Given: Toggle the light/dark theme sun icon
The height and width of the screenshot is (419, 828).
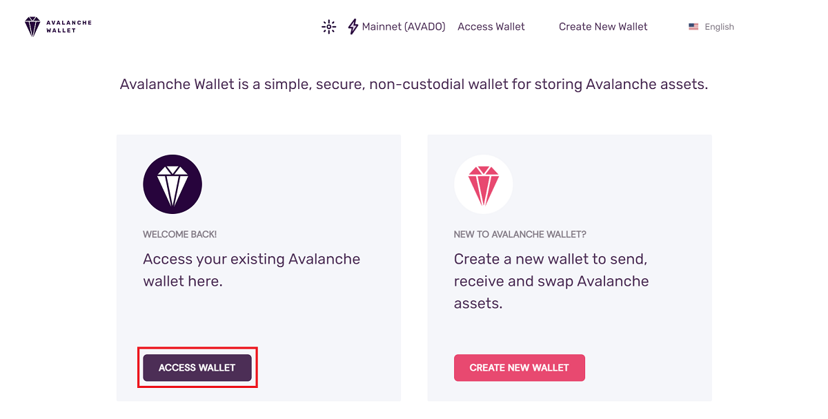Looking at the screenshot, I should pos(329,27).
